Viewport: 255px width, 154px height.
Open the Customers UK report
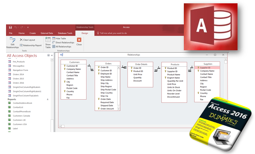click(19, 120)
